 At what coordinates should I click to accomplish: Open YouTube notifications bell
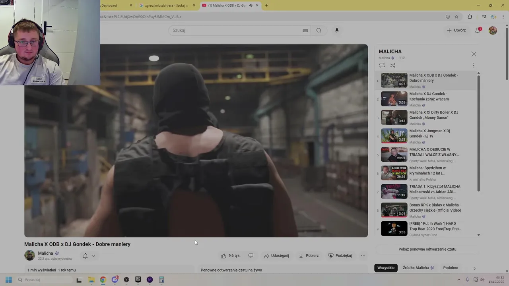(x=478, y=30)
